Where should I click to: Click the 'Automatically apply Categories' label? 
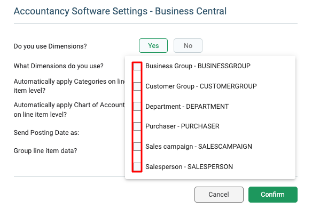click(69, 86)
